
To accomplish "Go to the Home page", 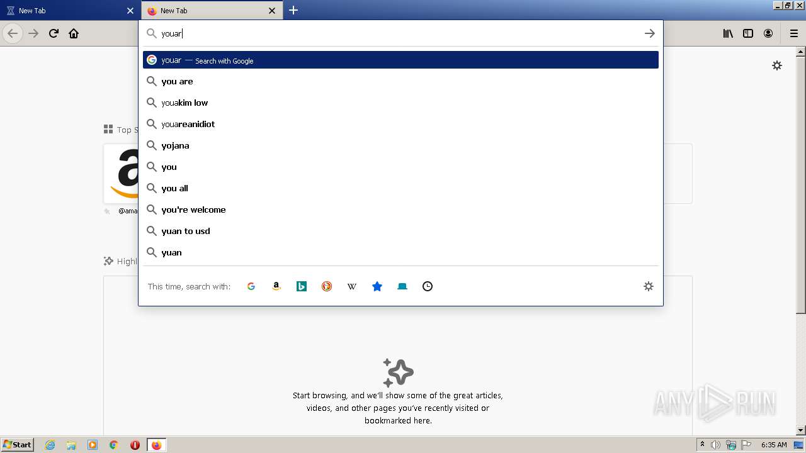I will pos(74,33).
